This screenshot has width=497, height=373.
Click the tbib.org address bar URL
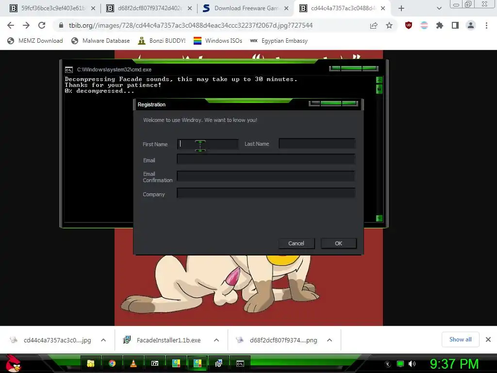tap(190, 25)
